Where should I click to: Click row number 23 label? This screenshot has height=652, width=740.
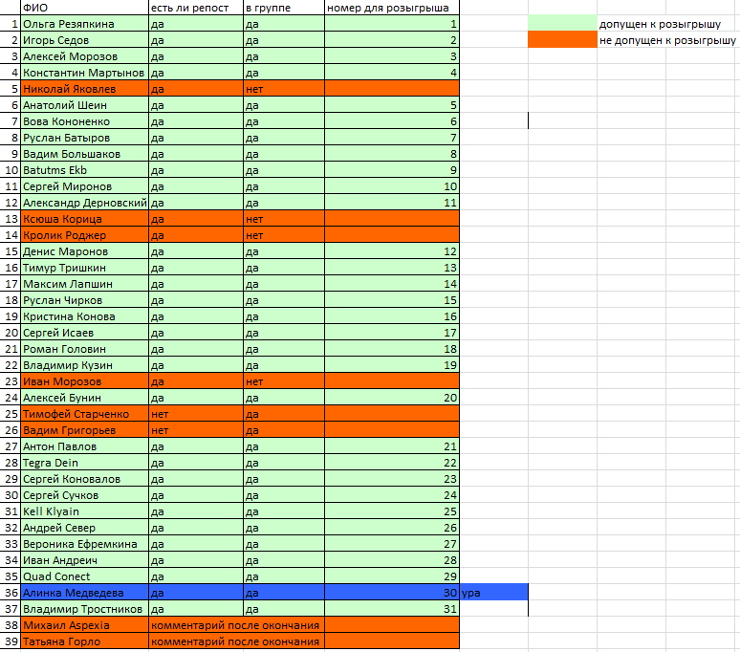[x=11, y=381]
